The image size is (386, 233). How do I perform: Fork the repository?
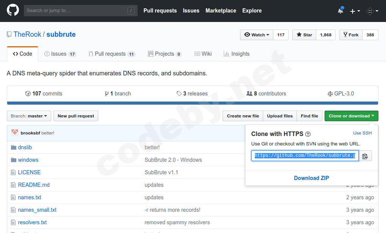click(351, 35)
